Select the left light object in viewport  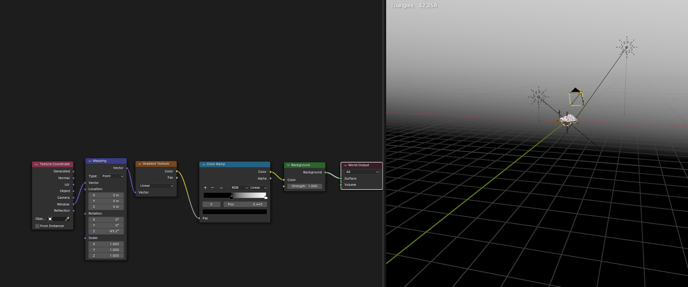point(539,97)
